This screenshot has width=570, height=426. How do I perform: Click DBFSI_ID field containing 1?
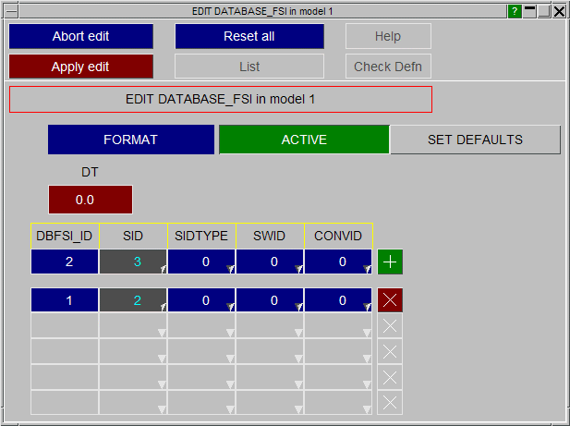[65, 300]
